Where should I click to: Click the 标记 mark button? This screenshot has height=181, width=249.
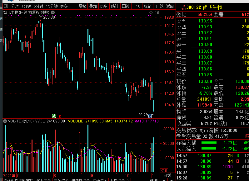(x=147, y=6)
